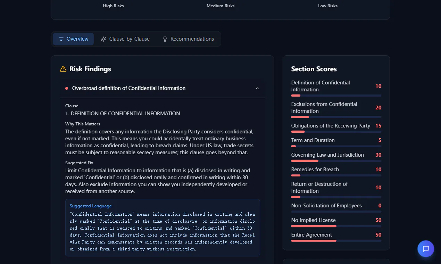The width and height of the screenshot is (441, 264).
Task: Click the Definition of Confidential Information progress bar
Action: [336, 96]
